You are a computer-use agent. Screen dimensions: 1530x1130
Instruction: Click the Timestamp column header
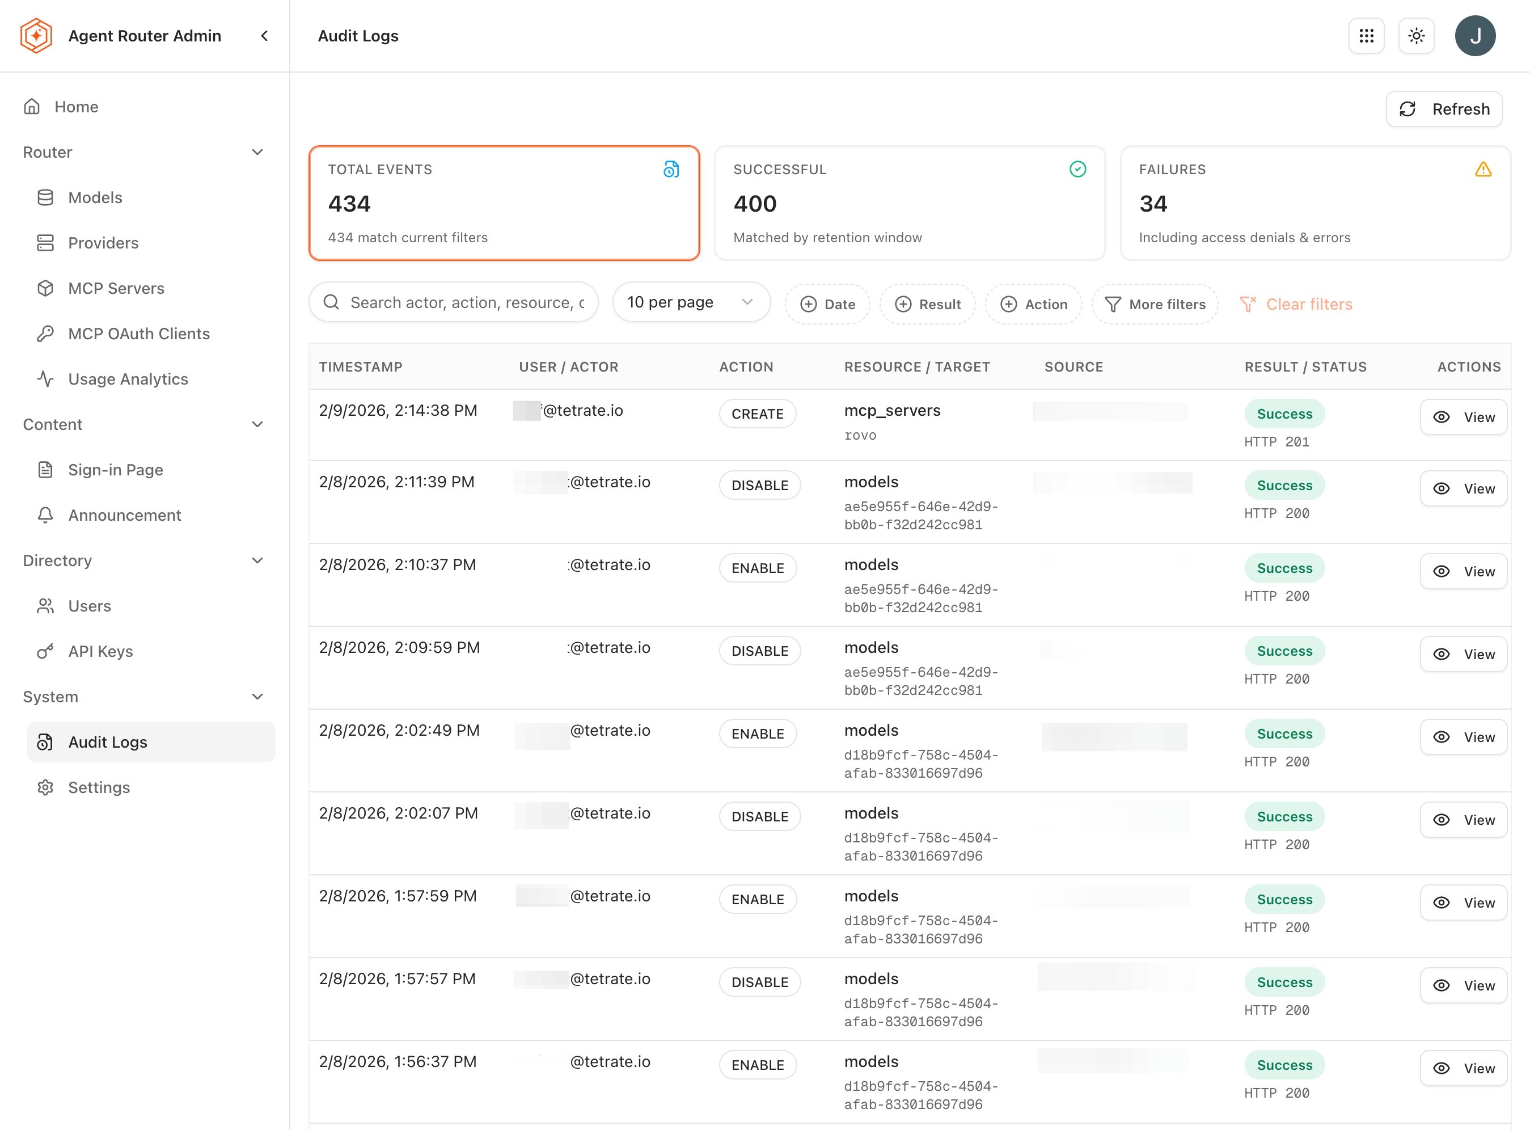click(x=360, y=366)
